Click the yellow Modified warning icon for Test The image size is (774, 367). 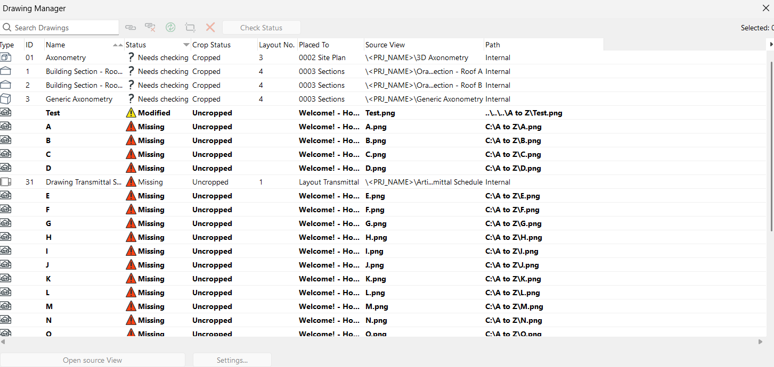(x=131, y=113)
